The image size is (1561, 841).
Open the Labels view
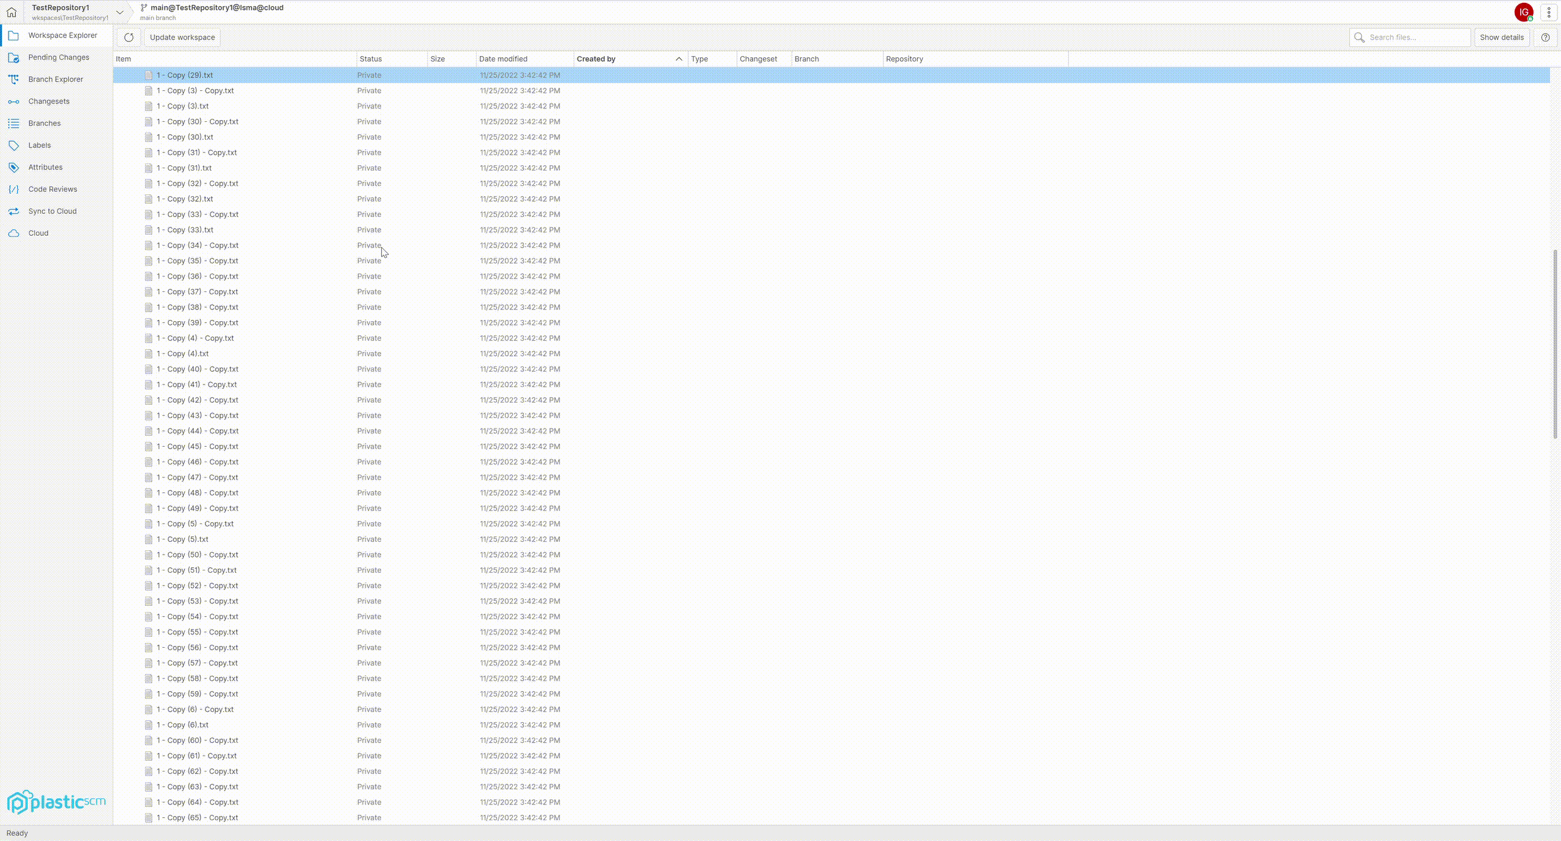(39, 145)
